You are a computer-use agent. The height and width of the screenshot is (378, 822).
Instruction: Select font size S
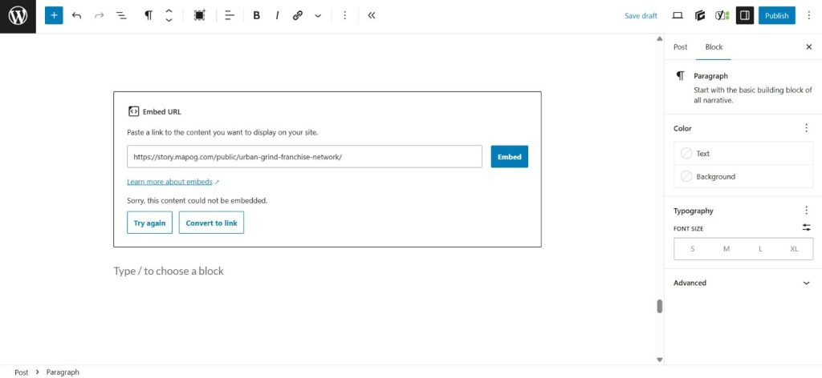pyautogui.click(x=693, y=249)
